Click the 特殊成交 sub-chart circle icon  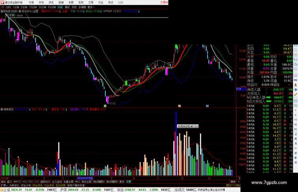coord(2,110)
